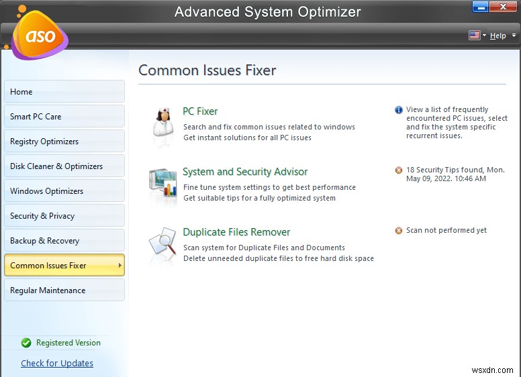Expand the language dropdown arrow next to flag
The height and width of the screenshot is (377, 521).
click(484, 35)
